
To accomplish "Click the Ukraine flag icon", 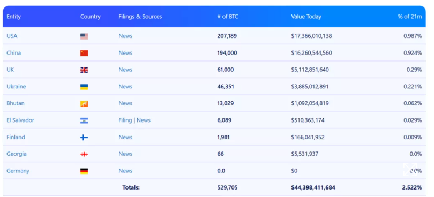I will (x=84, y=87).
